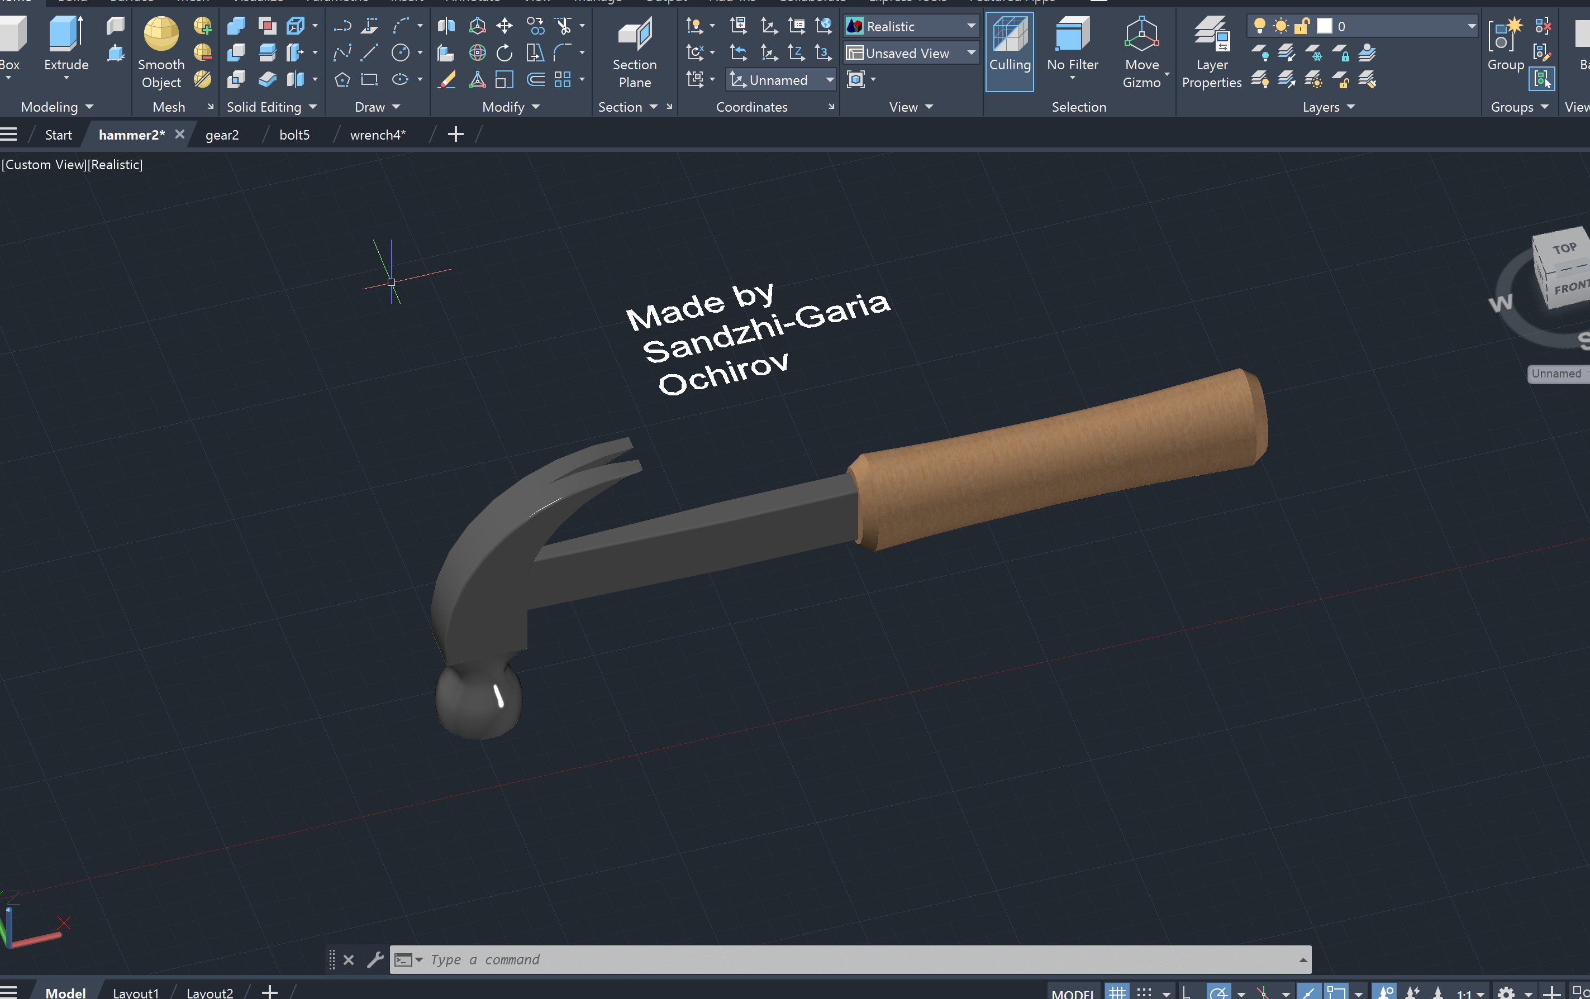Select the Trim scissors tool
Image resolution: width=1590 pixels, height=999 pixels.
click(563, 26)
